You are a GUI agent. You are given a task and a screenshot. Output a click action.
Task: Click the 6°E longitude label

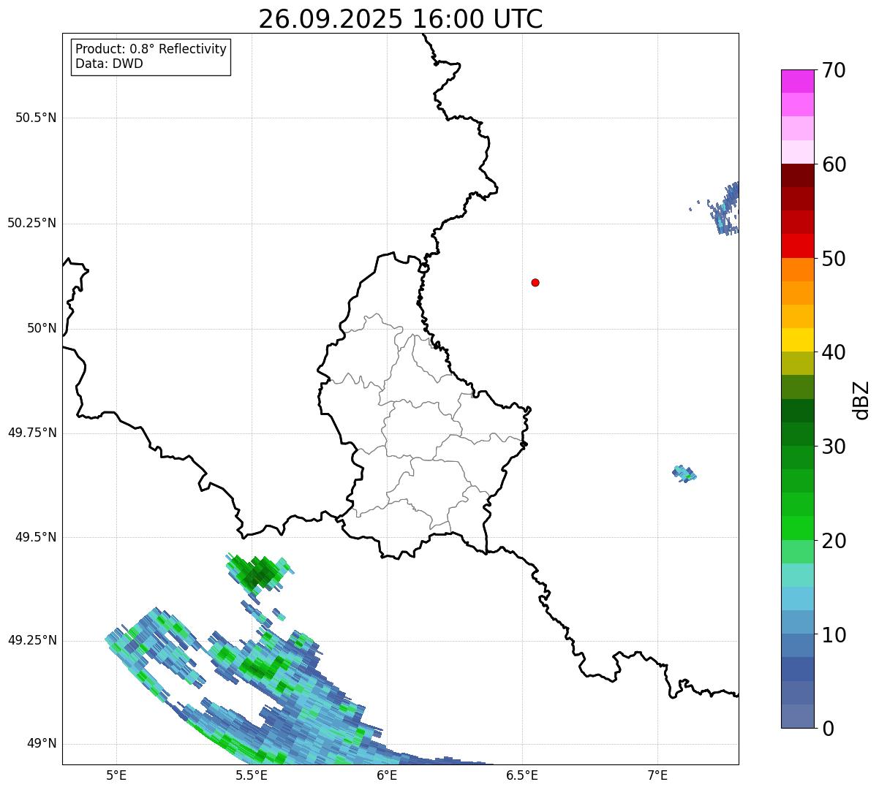pyautogui.click(x=387, y=775)
